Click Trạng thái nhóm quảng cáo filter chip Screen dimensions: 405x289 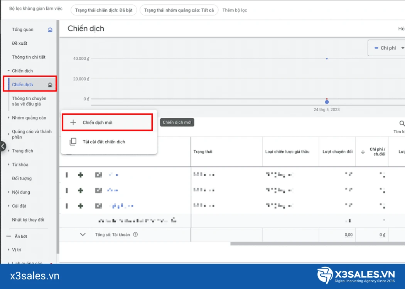[179, 10]
